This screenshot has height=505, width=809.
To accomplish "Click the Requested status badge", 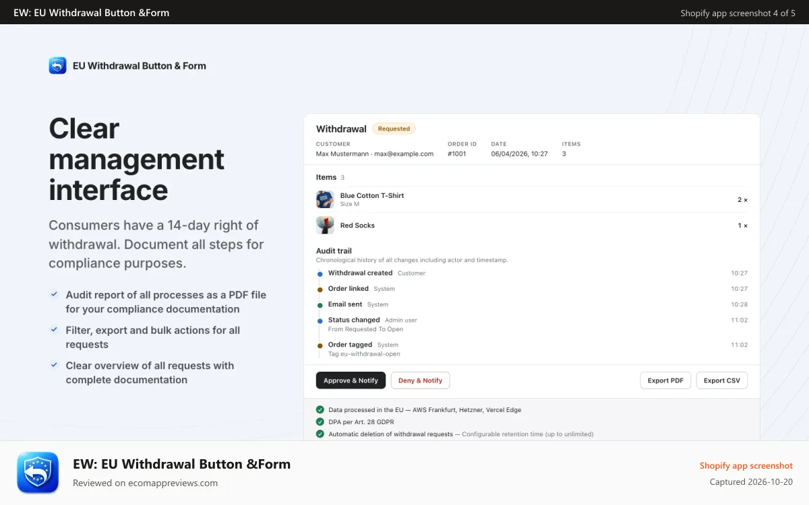I will (x=394, y=129).
